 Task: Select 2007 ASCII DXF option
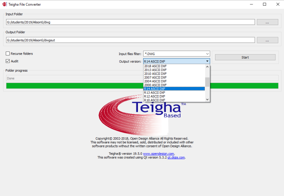(174, 77)
